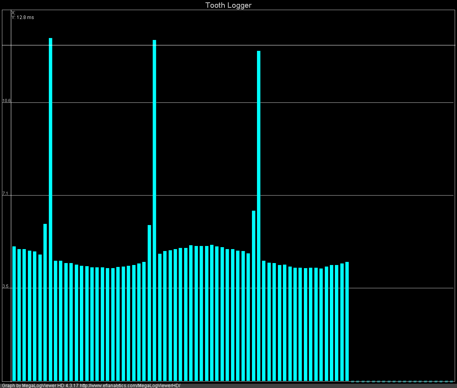The width and height of the screenshot is (457, 388).
Task: Click the bar right after the third spike
Action: [264, 318]
